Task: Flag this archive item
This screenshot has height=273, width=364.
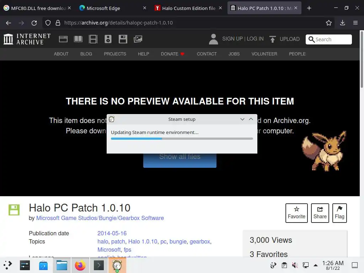Action: coord(339,213)
